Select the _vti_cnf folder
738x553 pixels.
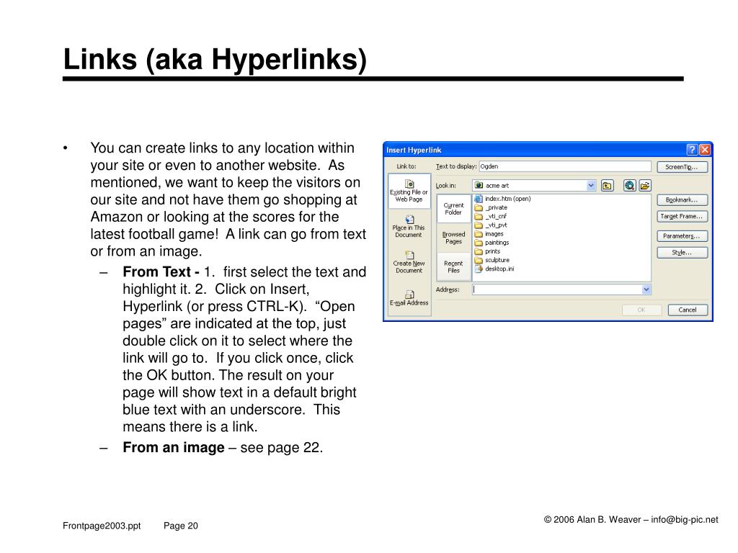tap(490, 216)
